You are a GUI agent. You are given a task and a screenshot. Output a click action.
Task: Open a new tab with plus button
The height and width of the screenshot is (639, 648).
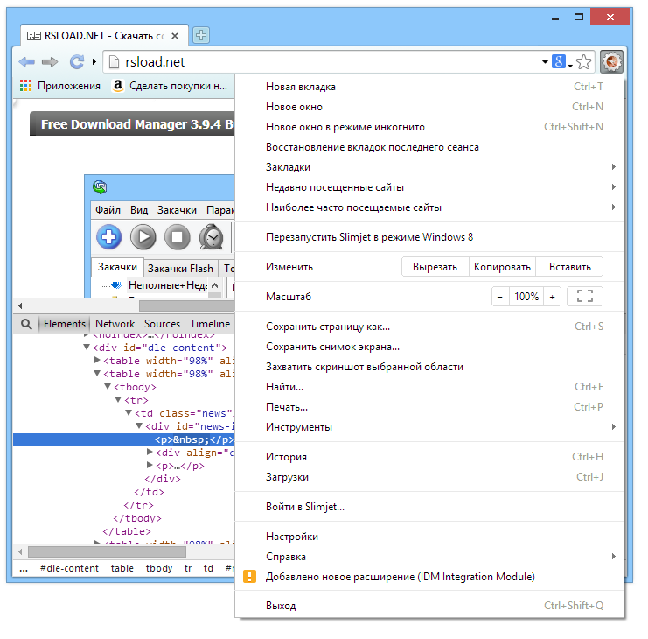[x=201, y=35]
